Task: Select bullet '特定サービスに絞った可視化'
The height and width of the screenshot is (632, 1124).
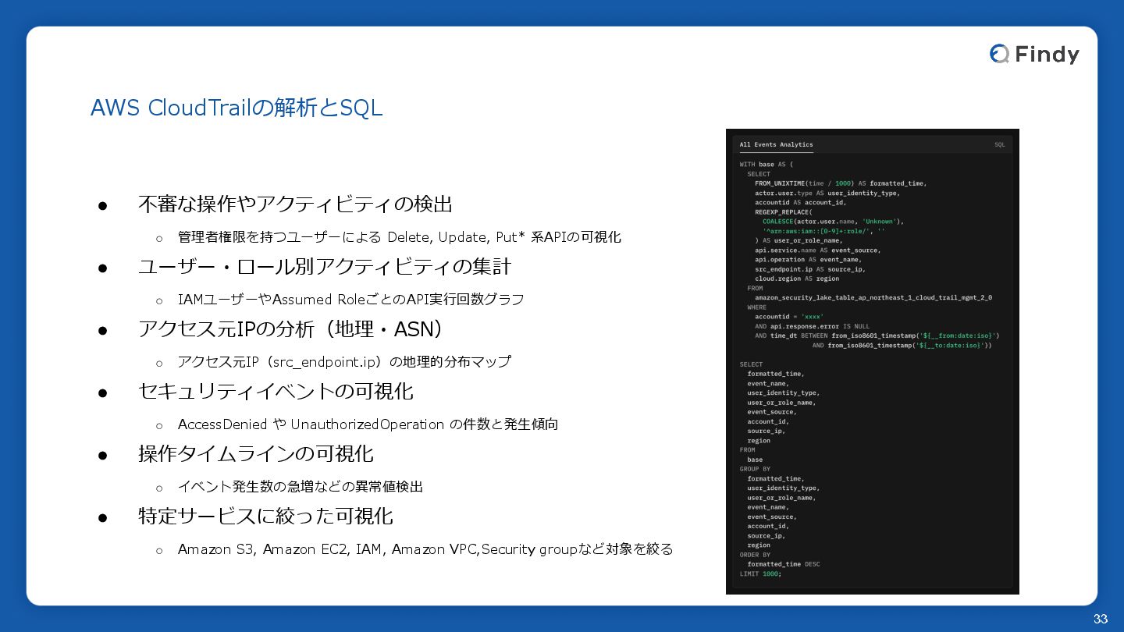Action: (265, 517)
